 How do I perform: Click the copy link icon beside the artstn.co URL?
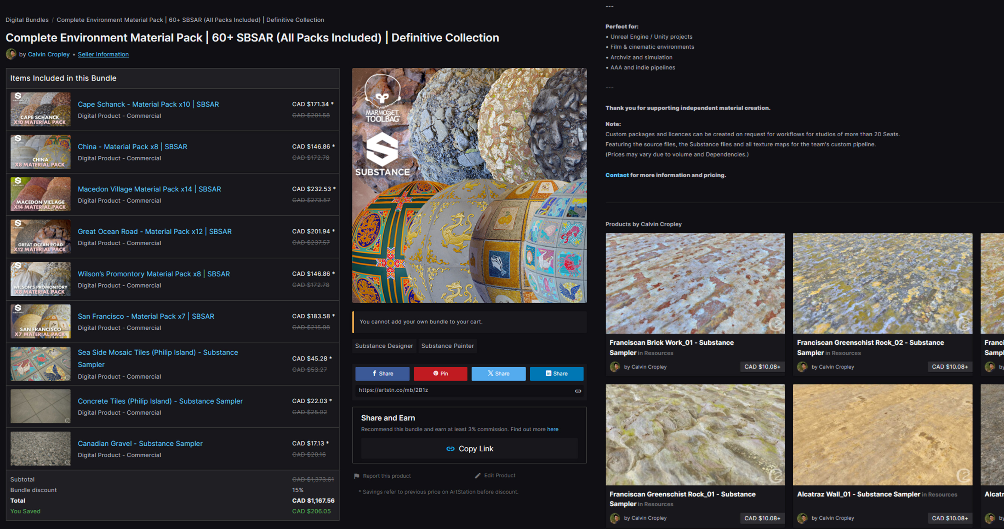point(578,391)
